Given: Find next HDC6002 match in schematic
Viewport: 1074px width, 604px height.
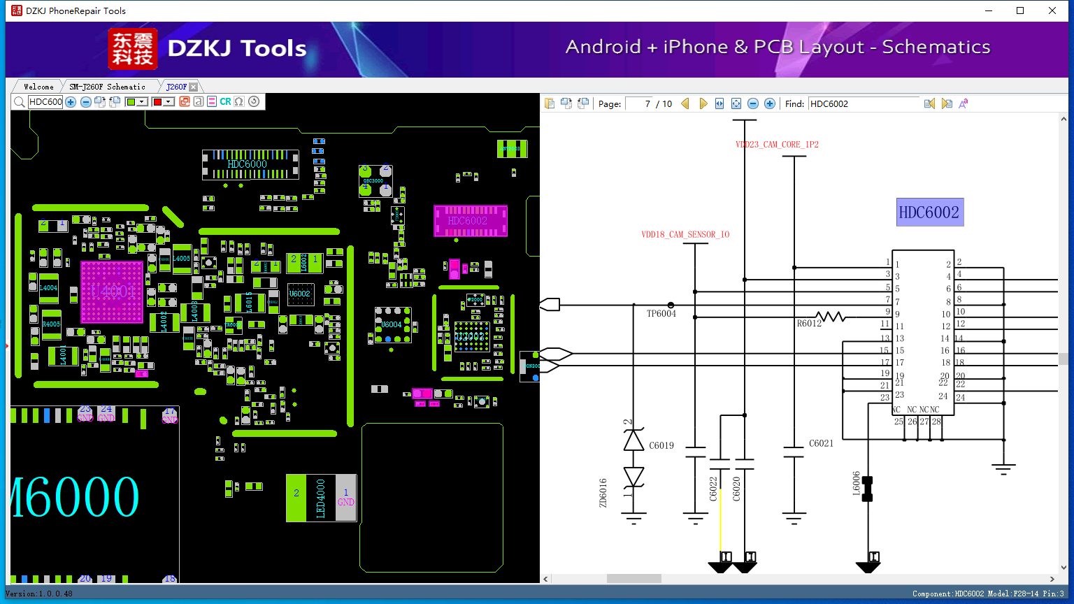Looking at the screenshot, I should (947, 103).
